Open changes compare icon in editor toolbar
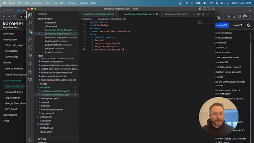The width and height of the screenshot is (254, 143). (203, 14)
